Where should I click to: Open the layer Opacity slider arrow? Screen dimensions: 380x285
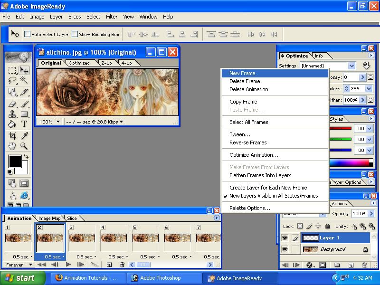point(371,213)
